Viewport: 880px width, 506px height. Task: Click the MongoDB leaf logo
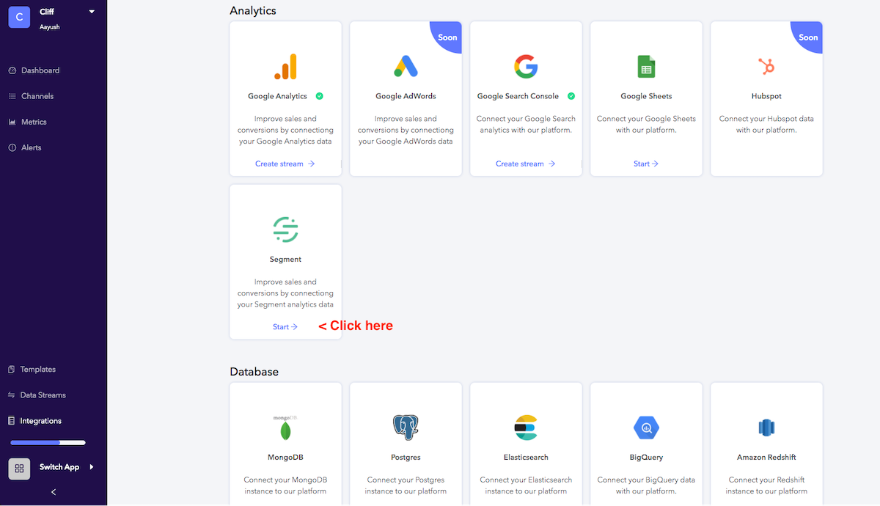point(285,427)
